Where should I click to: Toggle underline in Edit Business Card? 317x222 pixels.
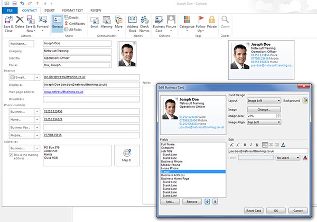(257, 145)
